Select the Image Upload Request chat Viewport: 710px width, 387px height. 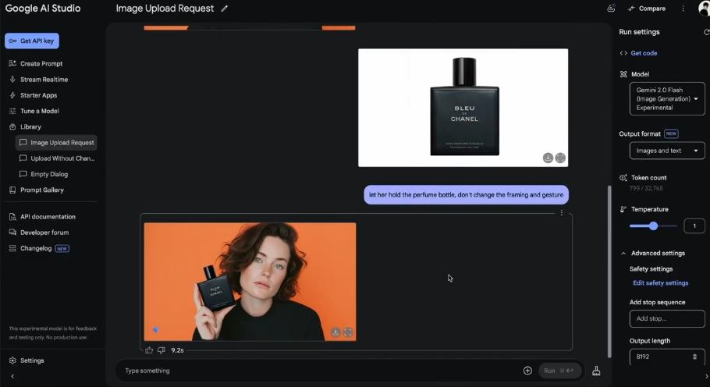[x=57, y=143]
